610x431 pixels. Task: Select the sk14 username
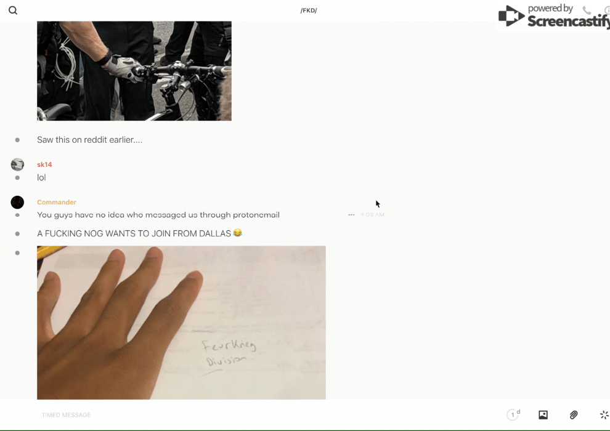pos(44,164)
